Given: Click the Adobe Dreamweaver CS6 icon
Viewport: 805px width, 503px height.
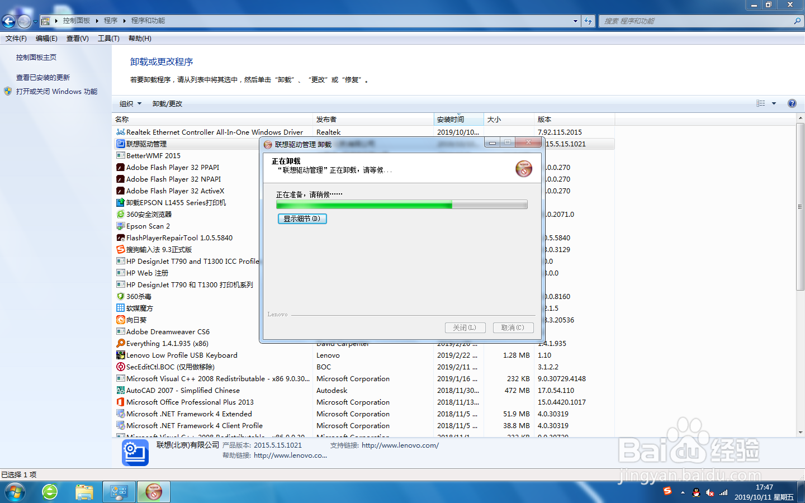Looking at the screenshot, I should point(121,331).
